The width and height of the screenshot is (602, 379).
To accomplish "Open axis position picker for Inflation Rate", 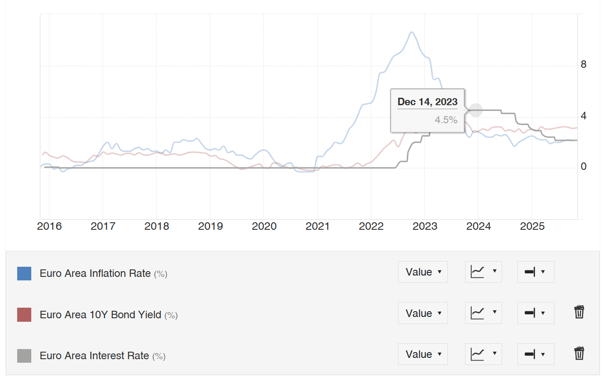I will click(x=536, y=272).
